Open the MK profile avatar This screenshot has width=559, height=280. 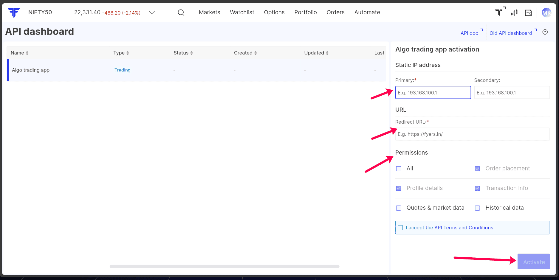point(546,13)
